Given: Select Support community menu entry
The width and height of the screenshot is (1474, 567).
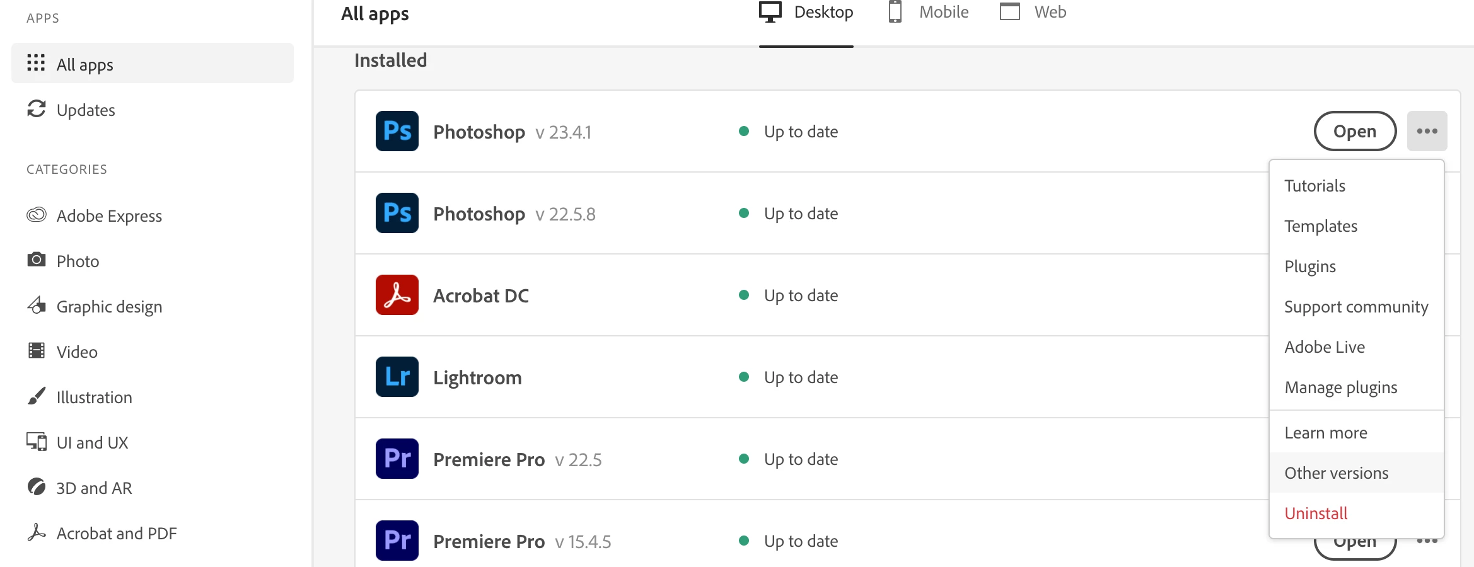Looking at the screenshot, I should pos(1356,307).
